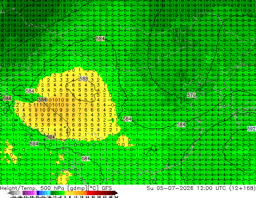Click the '12:00 UTC' time text
The image size is (256, 198).
coord(211,188)
